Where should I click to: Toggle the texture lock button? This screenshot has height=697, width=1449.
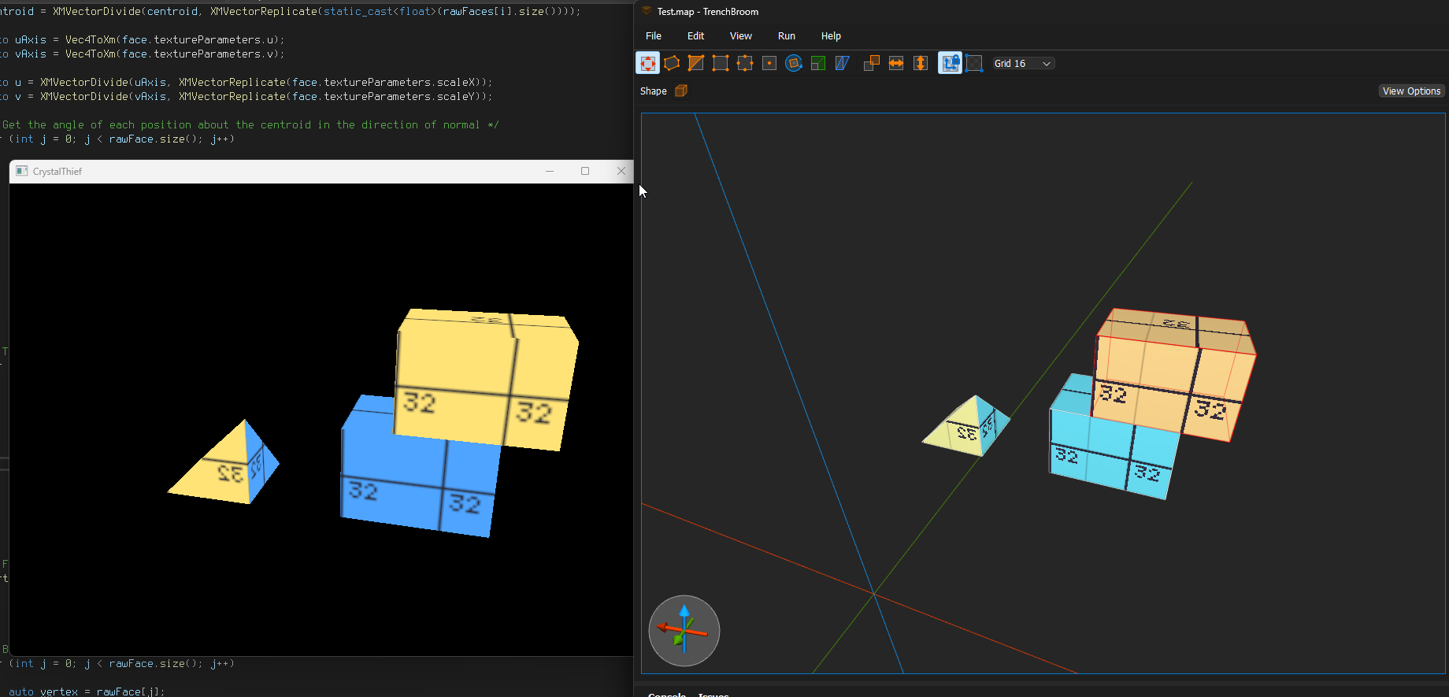point(951,64)
